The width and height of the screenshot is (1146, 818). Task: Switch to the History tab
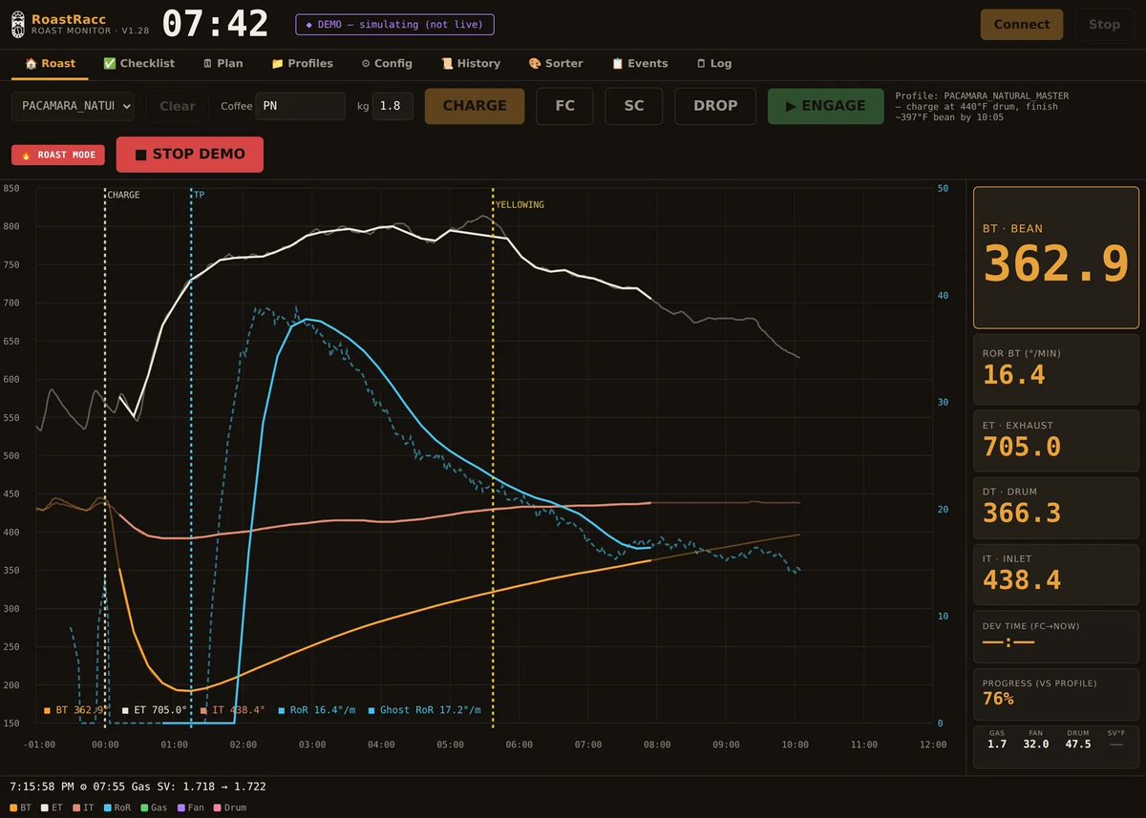(470, 63)
